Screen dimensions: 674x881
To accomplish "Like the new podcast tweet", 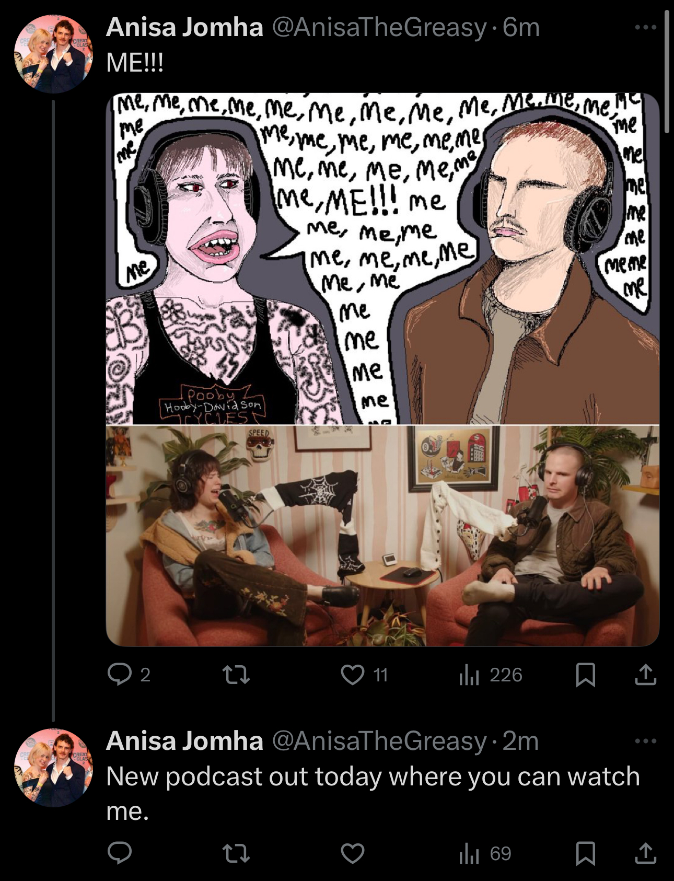I will 353,853.
